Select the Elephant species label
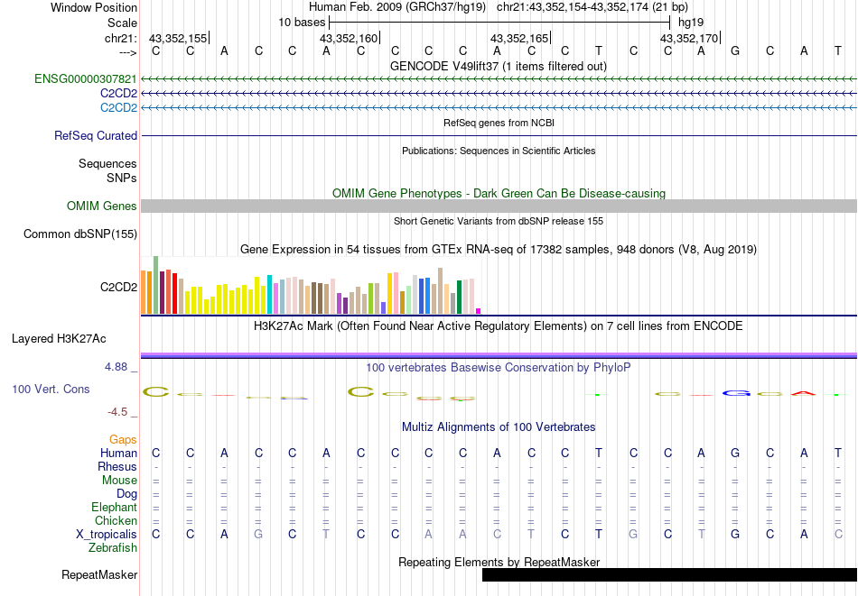858x596 pixels. coord(115,508)
